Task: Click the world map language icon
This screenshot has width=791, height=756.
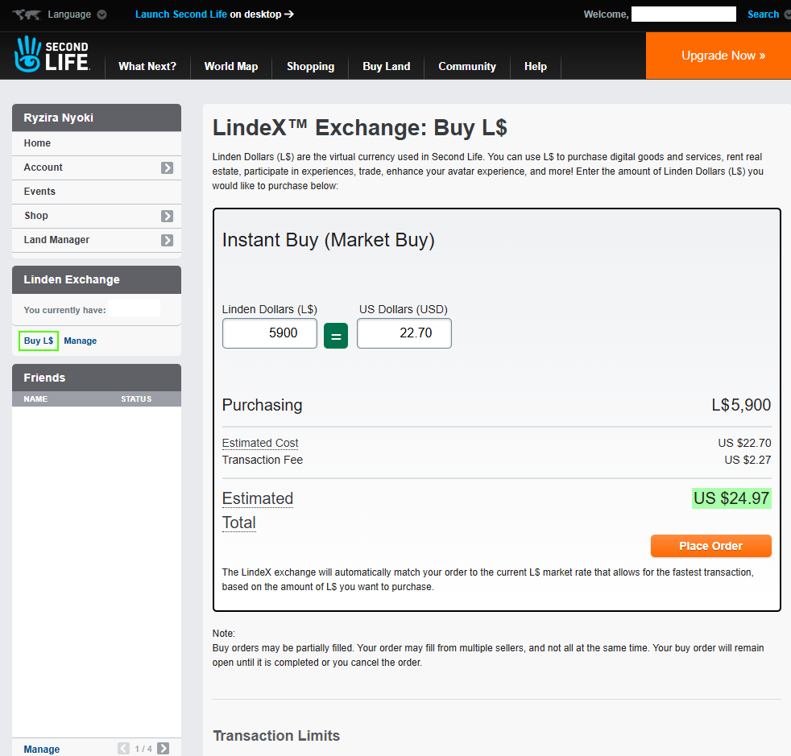Action: [x=27, y=14]
